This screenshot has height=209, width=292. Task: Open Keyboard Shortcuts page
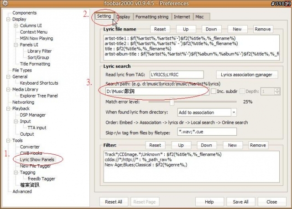click(39, 83)
